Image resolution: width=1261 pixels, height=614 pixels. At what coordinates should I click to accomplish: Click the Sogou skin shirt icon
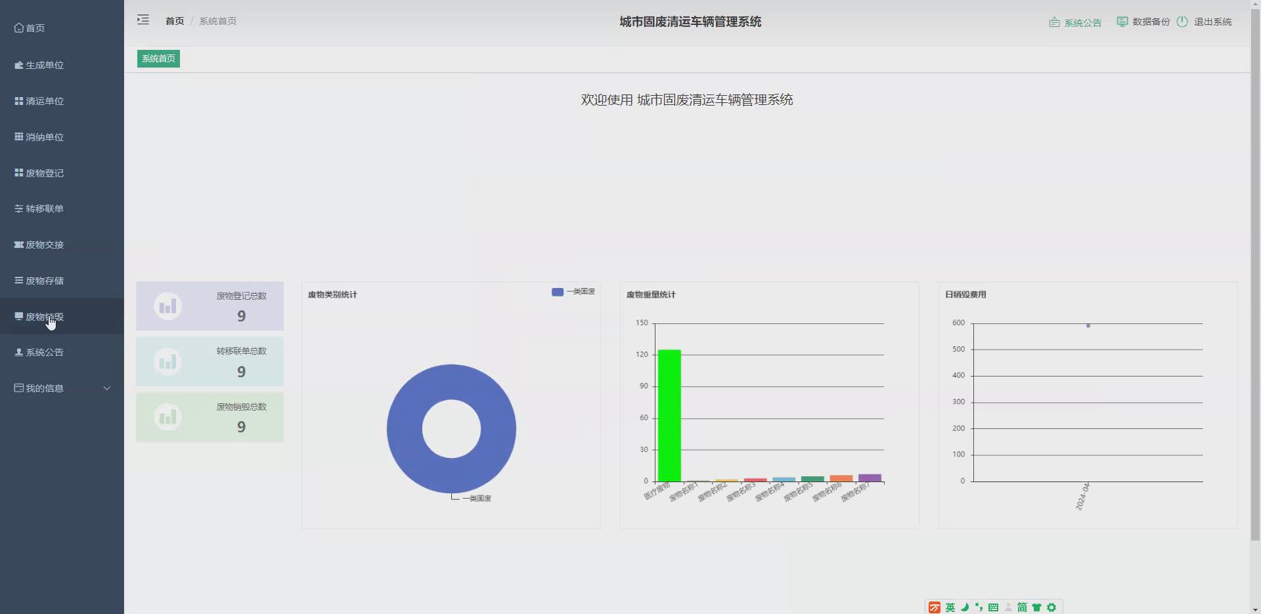[1036, 607]
